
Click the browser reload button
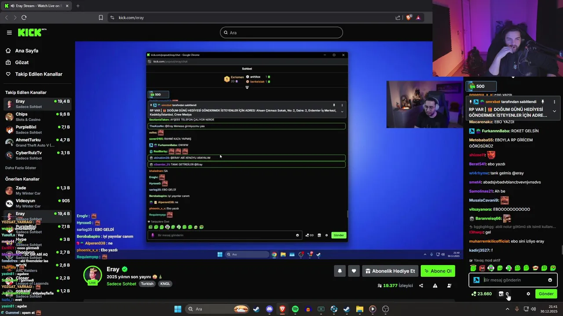coord(24,18)
